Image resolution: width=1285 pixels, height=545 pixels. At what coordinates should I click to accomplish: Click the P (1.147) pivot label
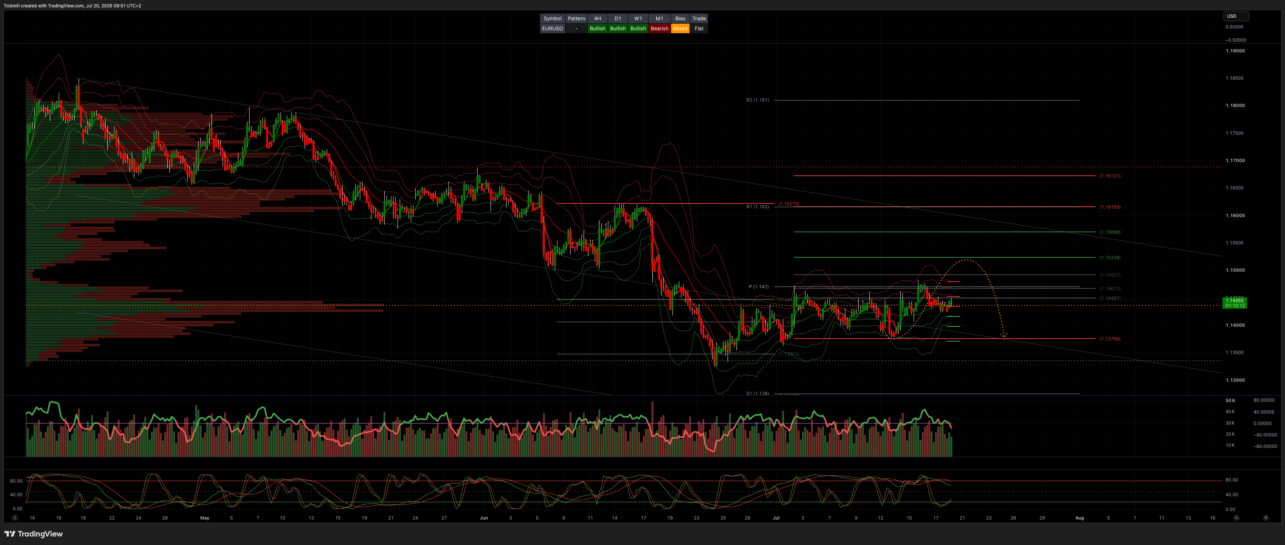tap(759, 287)
